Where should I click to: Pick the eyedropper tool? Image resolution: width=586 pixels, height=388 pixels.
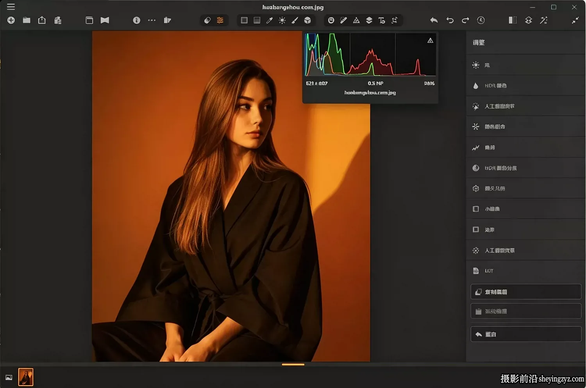point(270,20)
